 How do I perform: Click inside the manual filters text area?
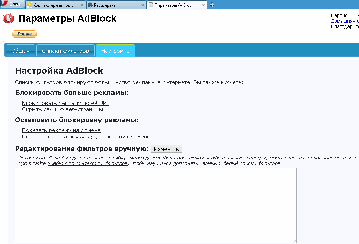[155, 205]
